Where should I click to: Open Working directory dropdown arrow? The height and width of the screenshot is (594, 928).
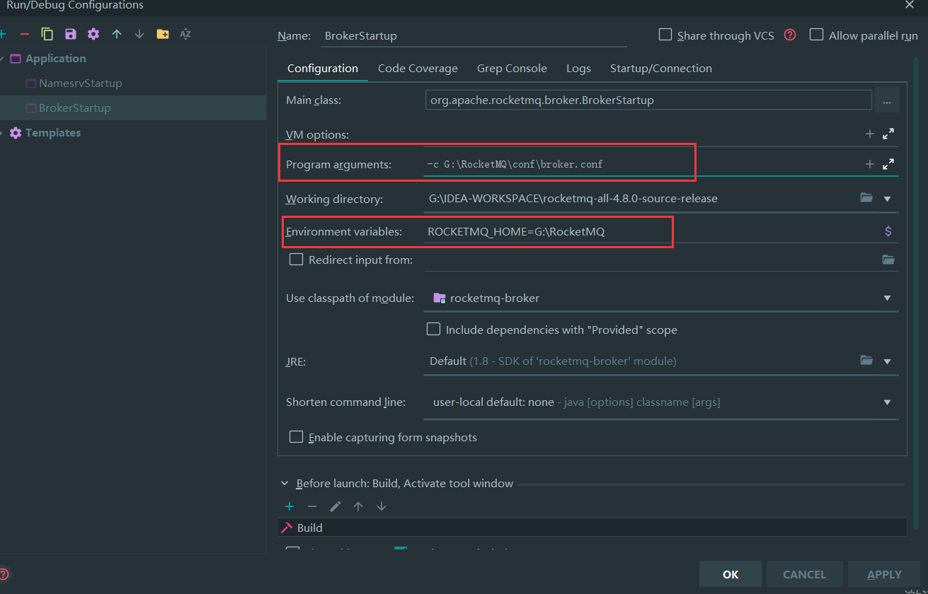coord(888,199)
